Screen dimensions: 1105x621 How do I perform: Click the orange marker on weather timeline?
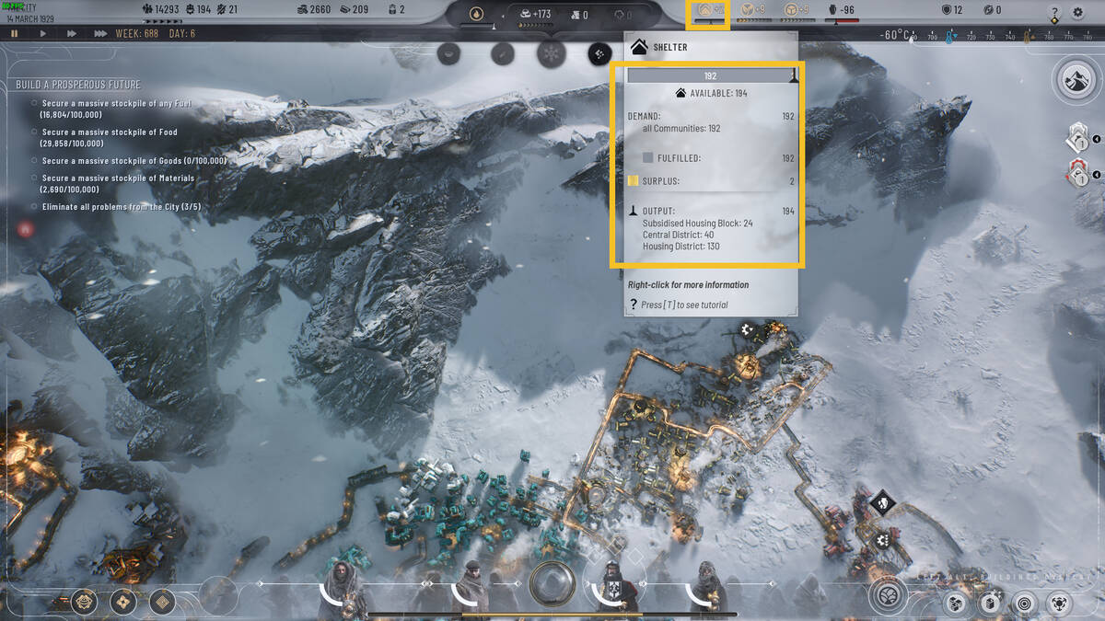tap(1027, 37)
